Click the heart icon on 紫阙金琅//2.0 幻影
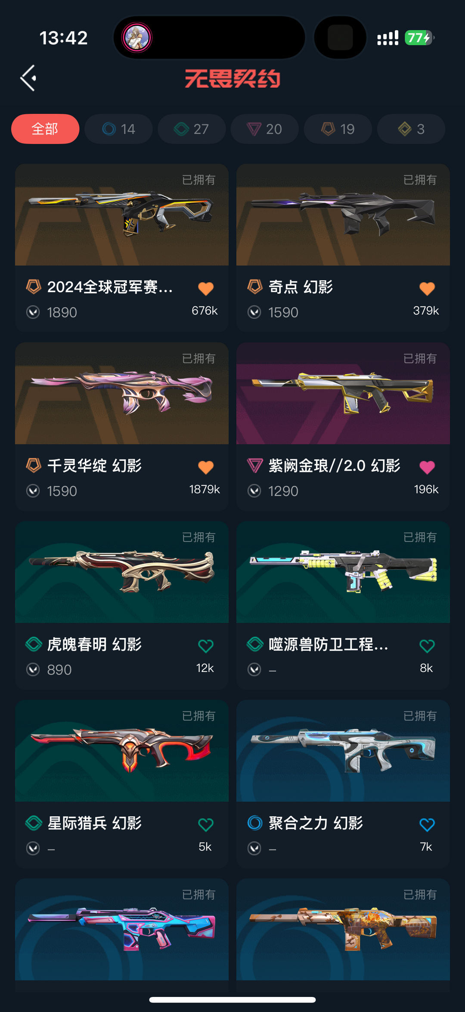This screenshot has height=1012, width=465. click(x=427, y=467)
